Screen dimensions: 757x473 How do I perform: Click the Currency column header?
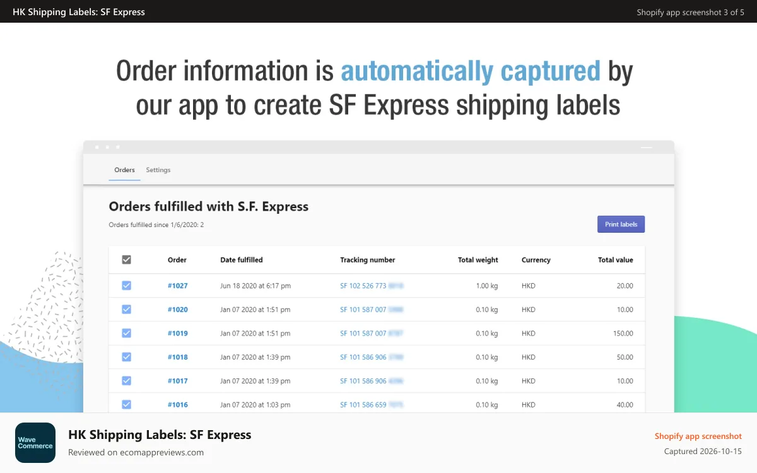point(536,260)
